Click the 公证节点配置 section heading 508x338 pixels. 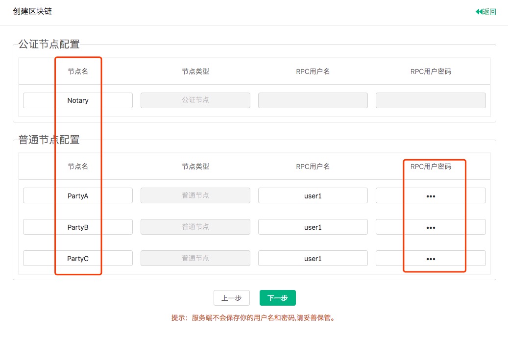49,44
